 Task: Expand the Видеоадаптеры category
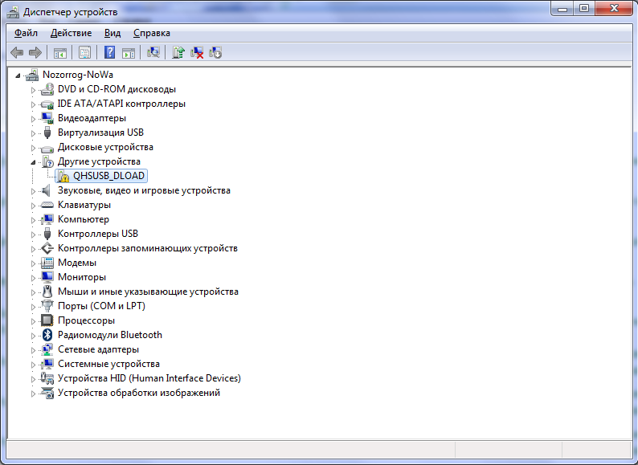click(x=34, y=118)
